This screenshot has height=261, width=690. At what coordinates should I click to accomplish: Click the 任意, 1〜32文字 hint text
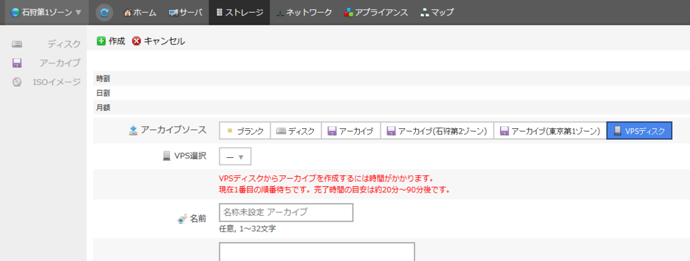(x=247, y=229)
